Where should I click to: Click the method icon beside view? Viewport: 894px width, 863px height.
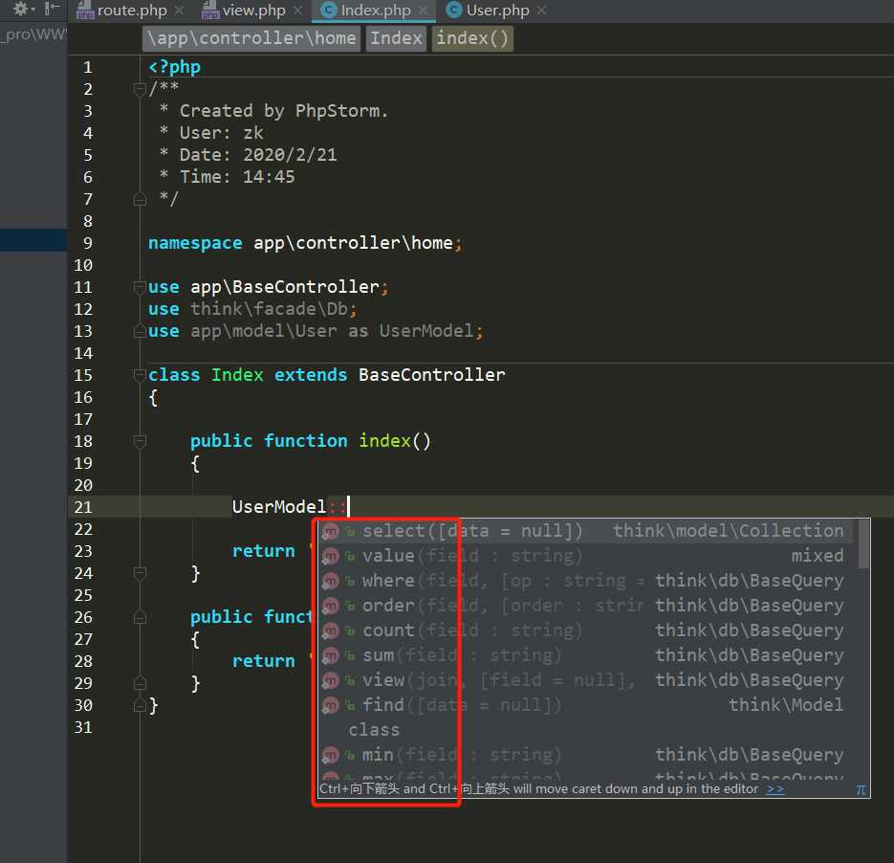point(331,680)
